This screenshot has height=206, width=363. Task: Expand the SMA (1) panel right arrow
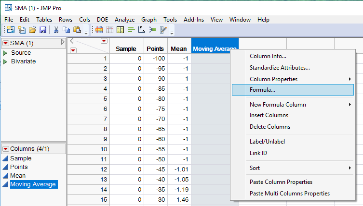pyautogui.click(x=63, y=42)
